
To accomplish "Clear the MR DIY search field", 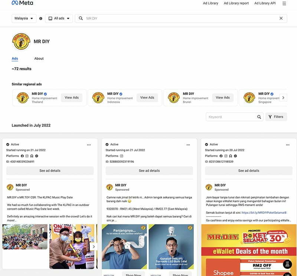I will click(281, 18).
